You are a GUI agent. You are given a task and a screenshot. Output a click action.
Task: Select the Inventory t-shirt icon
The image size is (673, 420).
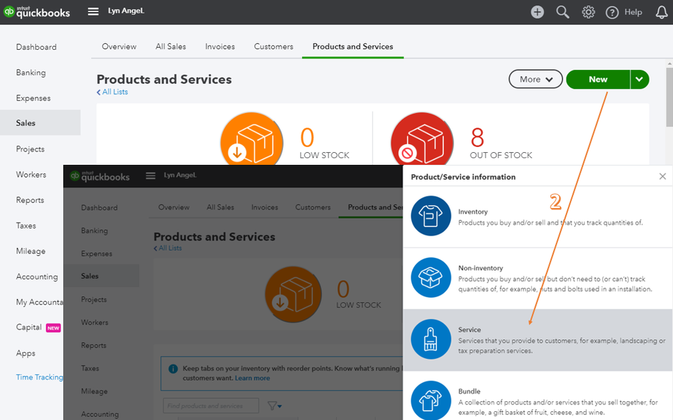coord(431,216)
